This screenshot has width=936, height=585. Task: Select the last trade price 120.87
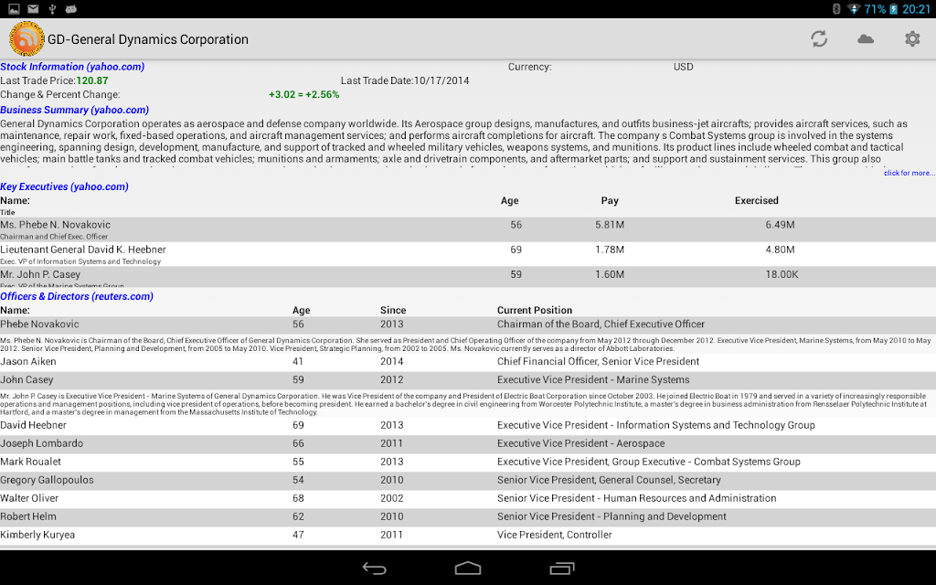click(92, 80)
